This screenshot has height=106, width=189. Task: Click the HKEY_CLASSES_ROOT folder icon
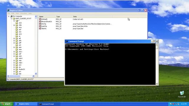[14, 18]
